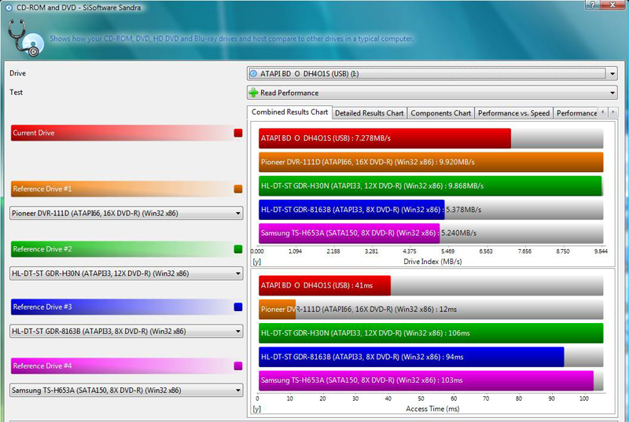This screenshot has width=629, height=422.
Task: Open the Test dropdown (Read Performance)
Action: click(612, 93)
